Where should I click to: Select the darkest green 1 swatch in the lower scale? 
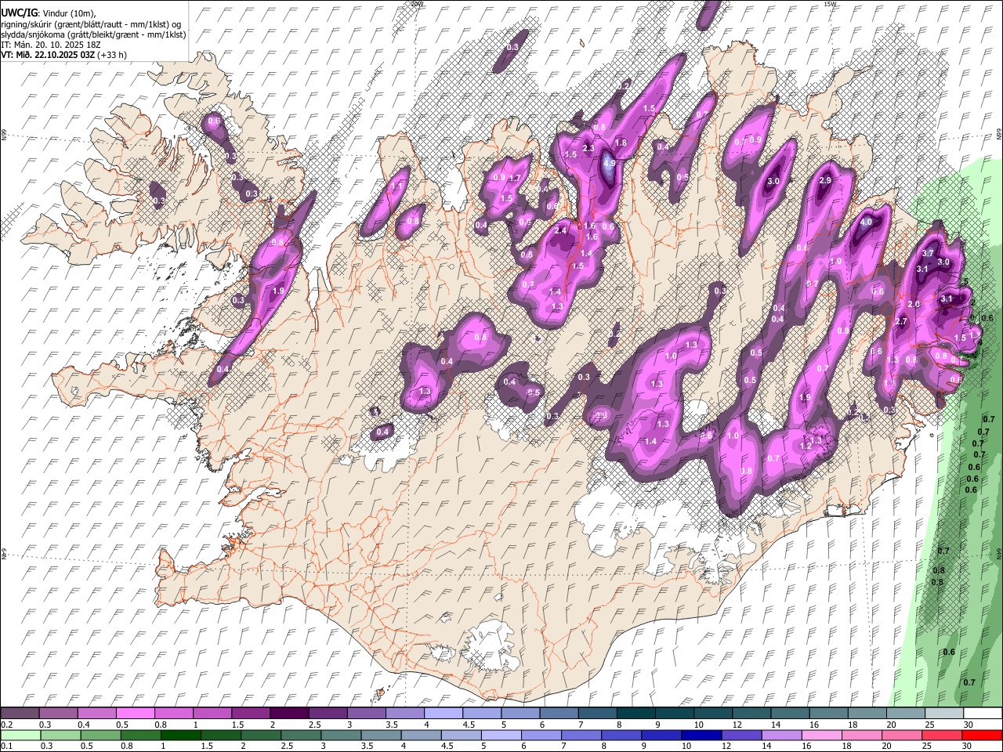[x=181, y=735]
